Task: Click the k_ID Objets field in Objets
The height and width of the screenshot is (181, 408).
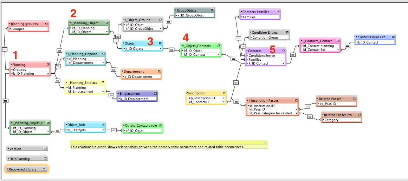Action: tap(143, 48)
